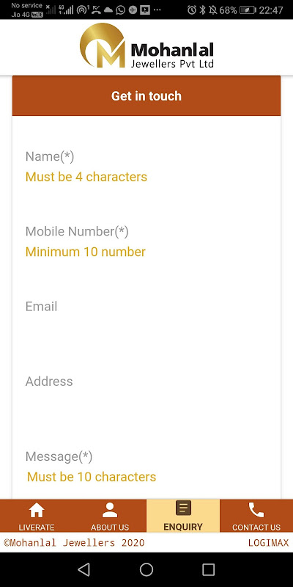Image resolution: width=293 pixels, height=587 pixels.
Task: Open the LOGIMAX footer link
Action: pos(268,542)
